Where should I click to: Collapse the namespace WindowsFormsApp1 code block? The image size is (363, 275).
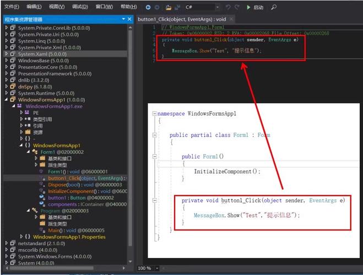click(154, 113)
